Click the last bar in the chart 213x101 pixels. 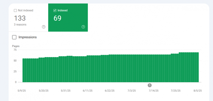click(x=198, y=67)
